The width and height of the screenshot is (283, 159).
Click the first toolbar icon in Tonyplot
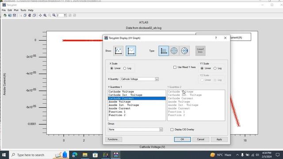[x=5, y=15]
